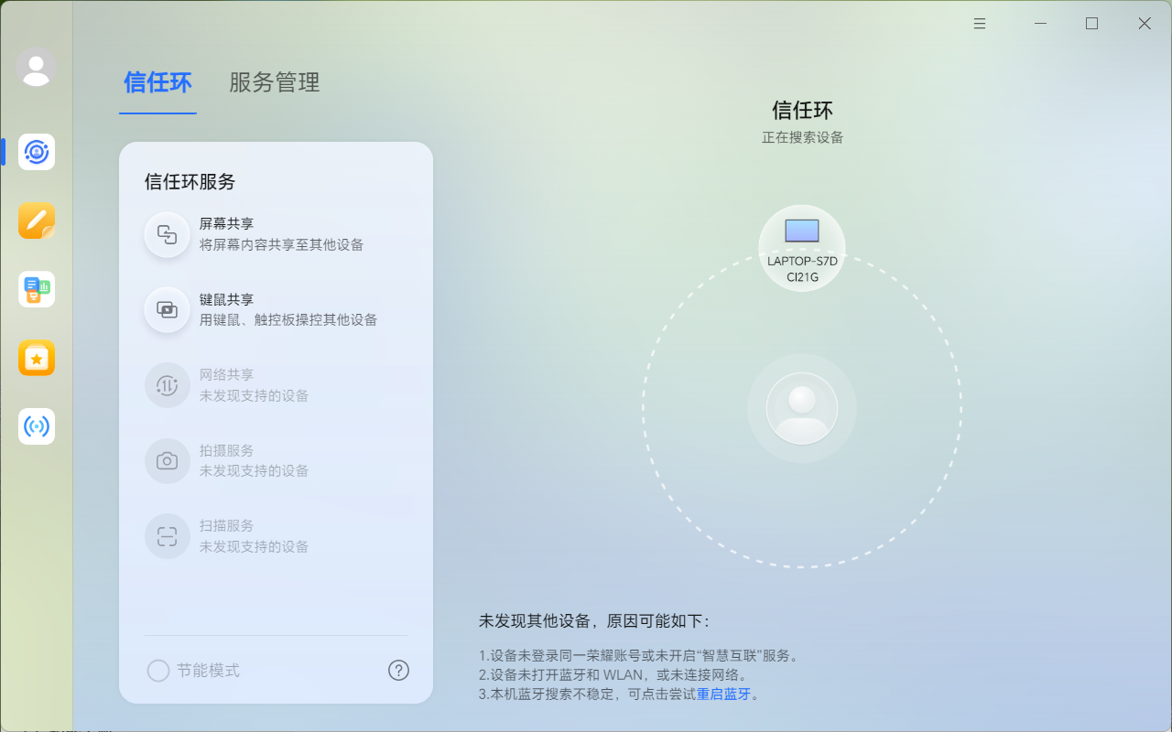
Task: Open the hamburger menu in title bar
Action: (980, 24)
